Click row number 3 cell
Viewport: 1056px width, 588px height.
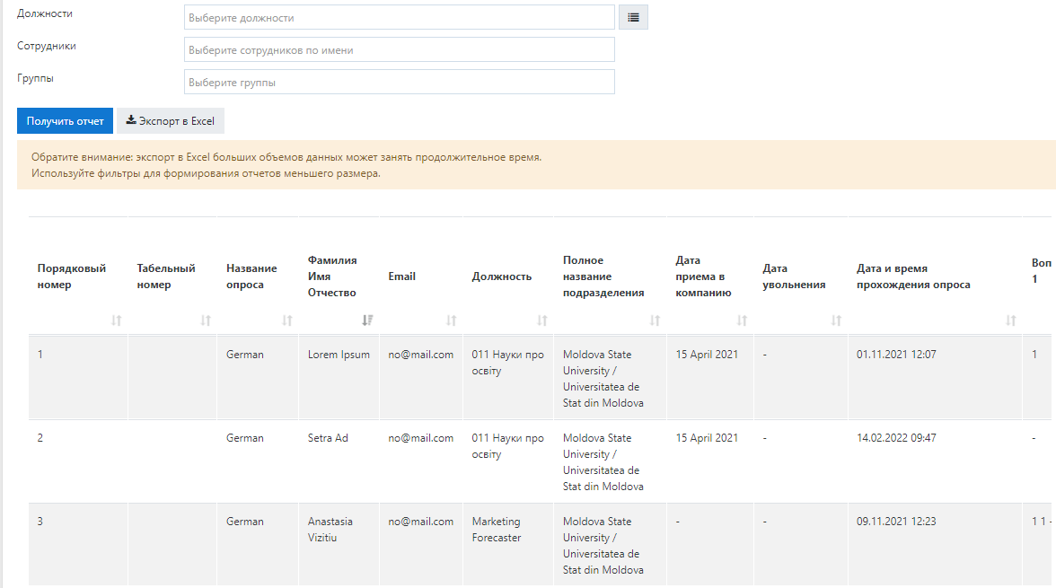click(40, 522)
